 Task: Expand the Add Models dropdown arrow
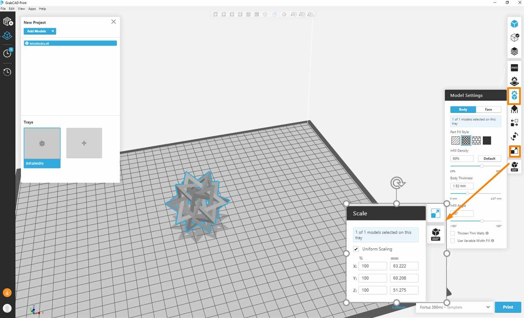pyautogui.click(x=53, y=31)
